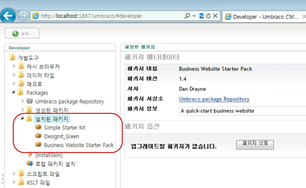The image size is (306, 188).
Task: Click the 캐시 브라우저 folder icon
Action: pos(21,66)
